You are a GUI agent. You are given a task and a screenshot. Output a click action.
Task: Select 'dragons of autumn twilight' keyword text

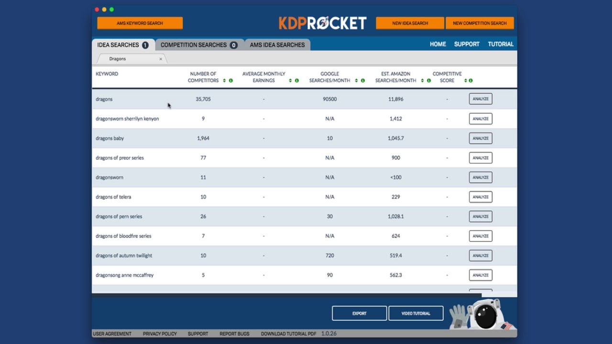(x=124, y=256)
